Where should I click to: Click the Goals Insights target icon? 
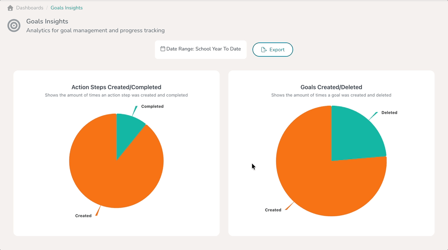coord(14,26)
